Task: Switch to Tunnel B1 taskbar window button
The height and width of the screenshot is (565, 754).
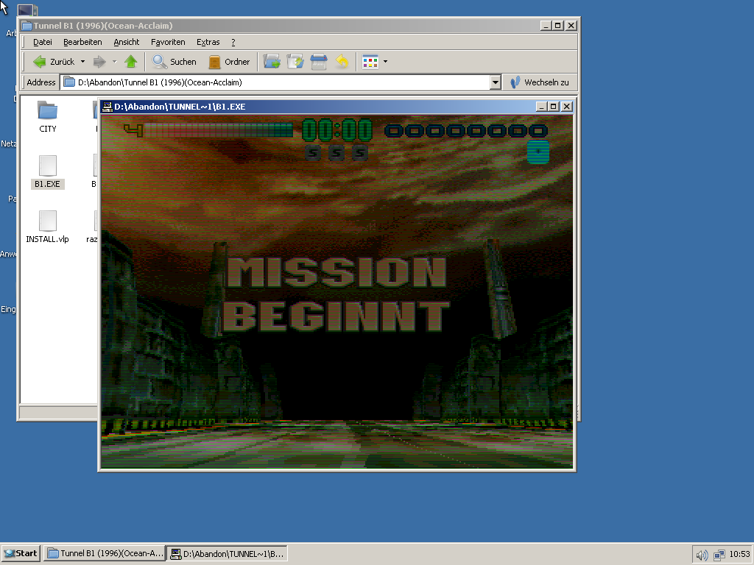Action: [x=105, y=553]
